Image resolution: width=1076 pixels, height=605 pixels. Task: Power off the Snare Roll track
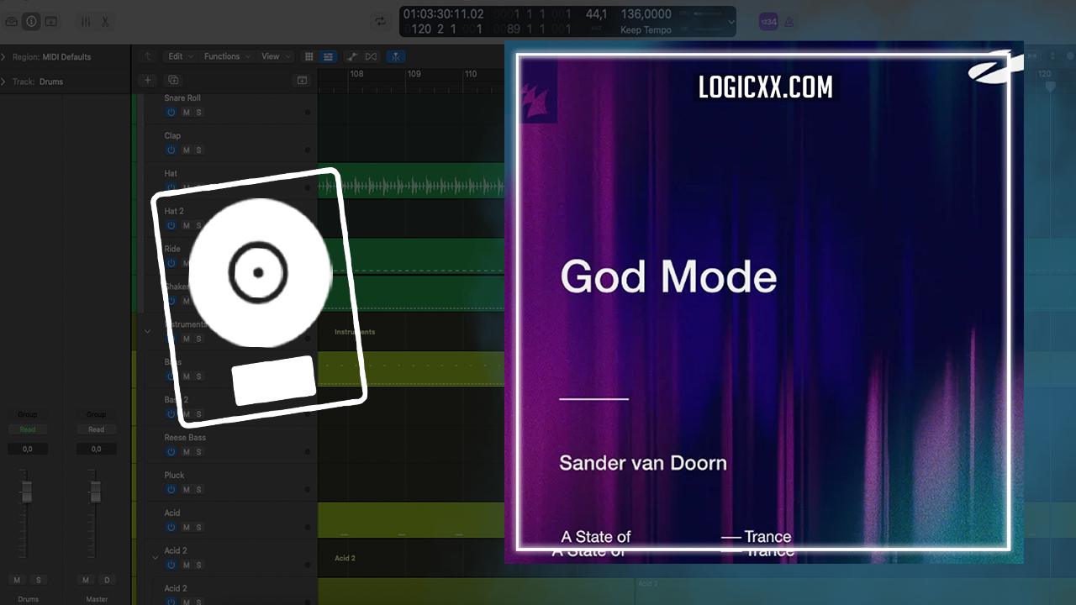(171, 113)
